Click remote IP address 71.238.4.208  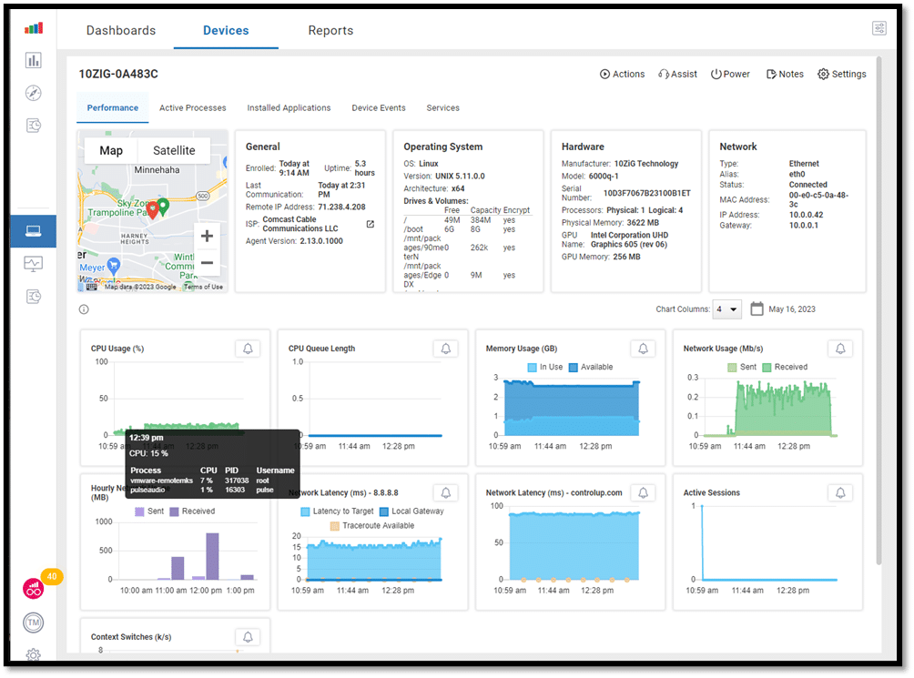pos(341,207)
